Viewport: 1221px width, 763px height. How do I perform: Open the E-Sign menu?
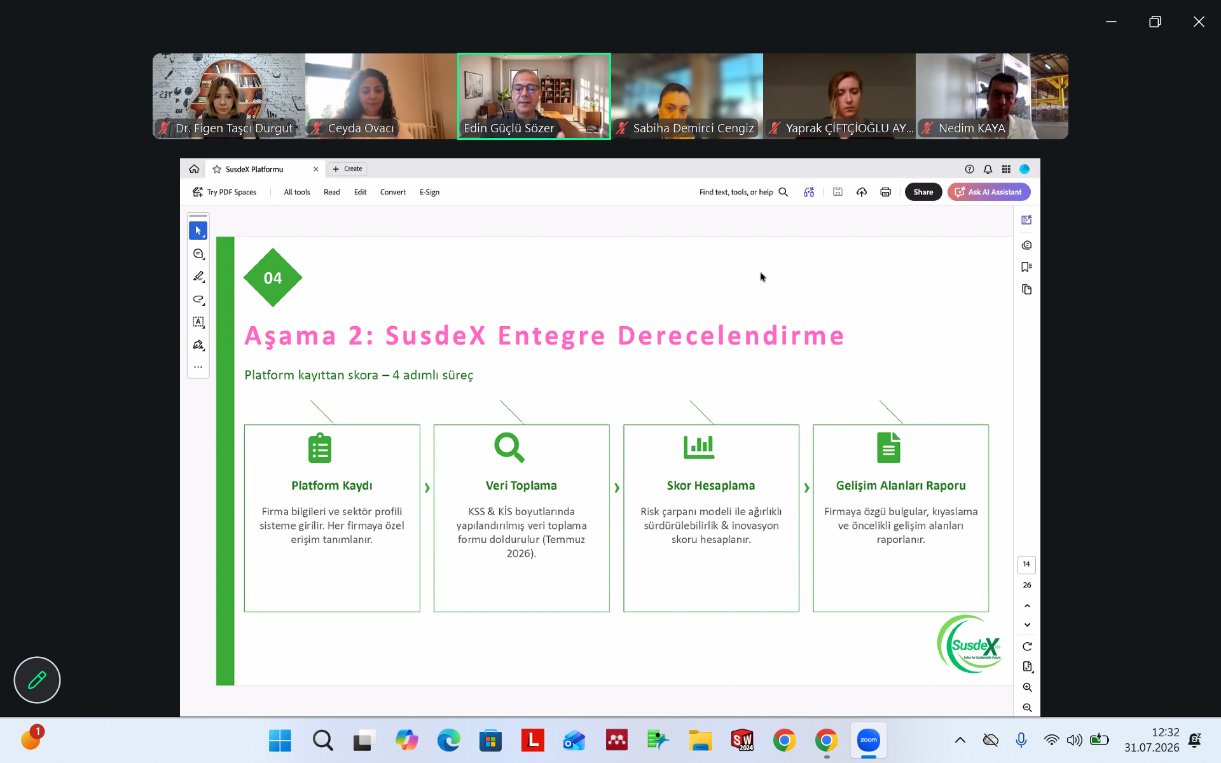tap(429, 192)
